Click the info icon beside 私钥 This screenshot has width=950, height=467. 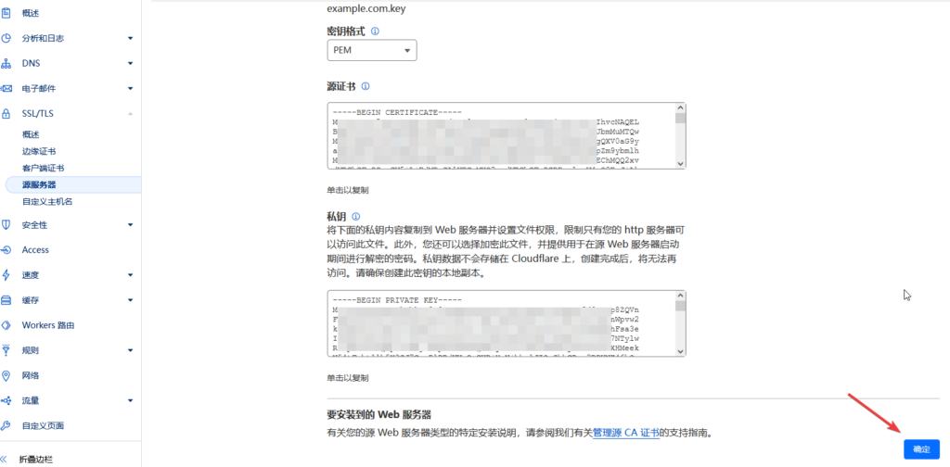coord(356,216)
